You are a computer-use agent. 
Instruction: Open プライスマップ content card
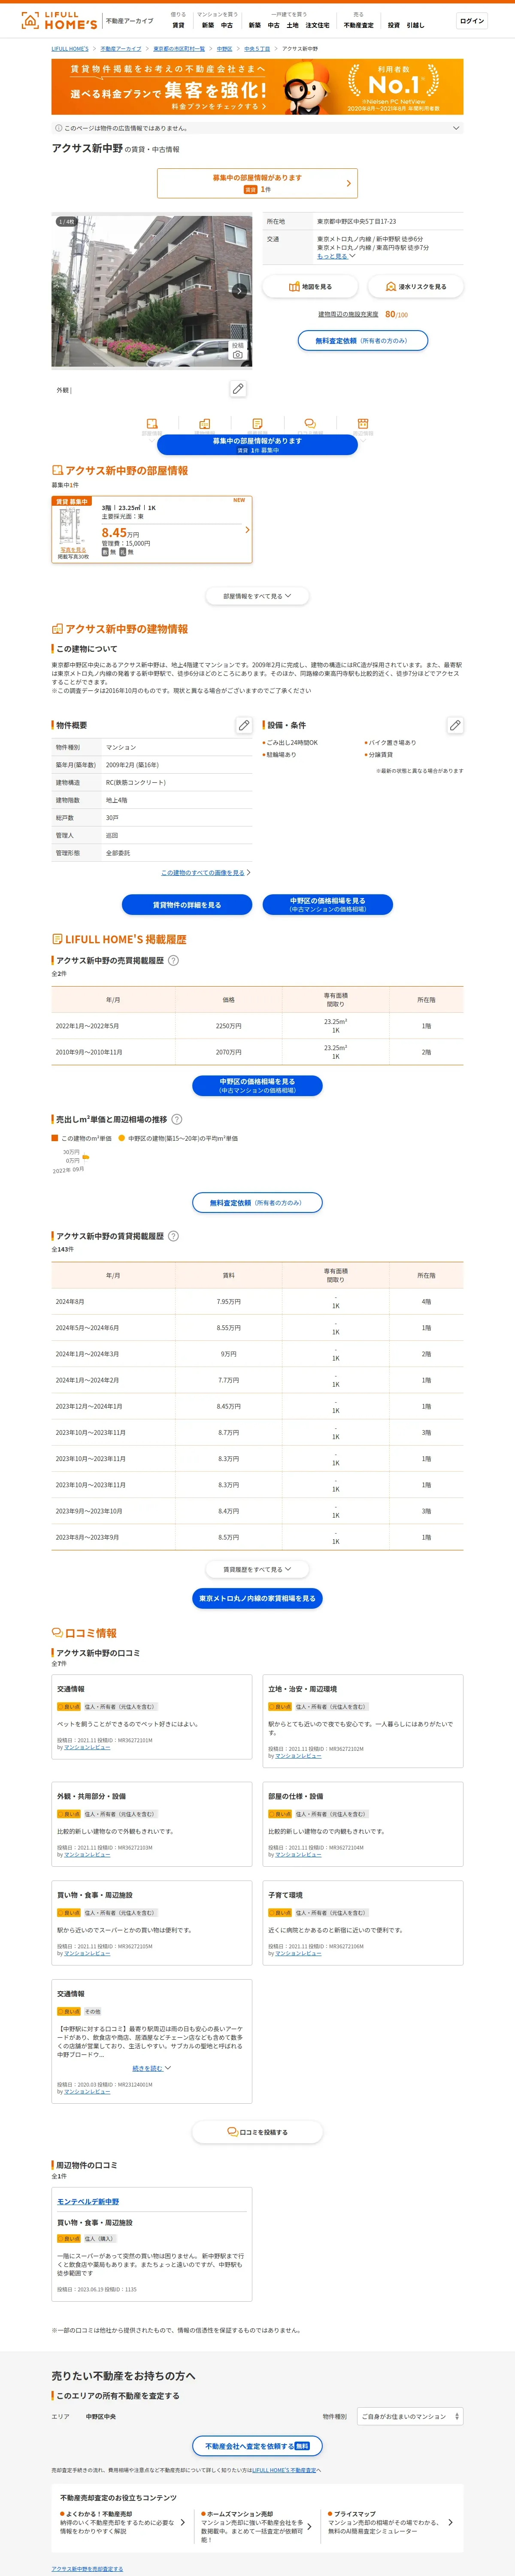pos(390,2522)
